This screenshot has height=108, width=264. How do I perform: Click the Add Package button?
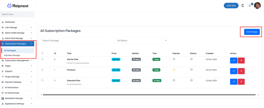tap(252, 32)
